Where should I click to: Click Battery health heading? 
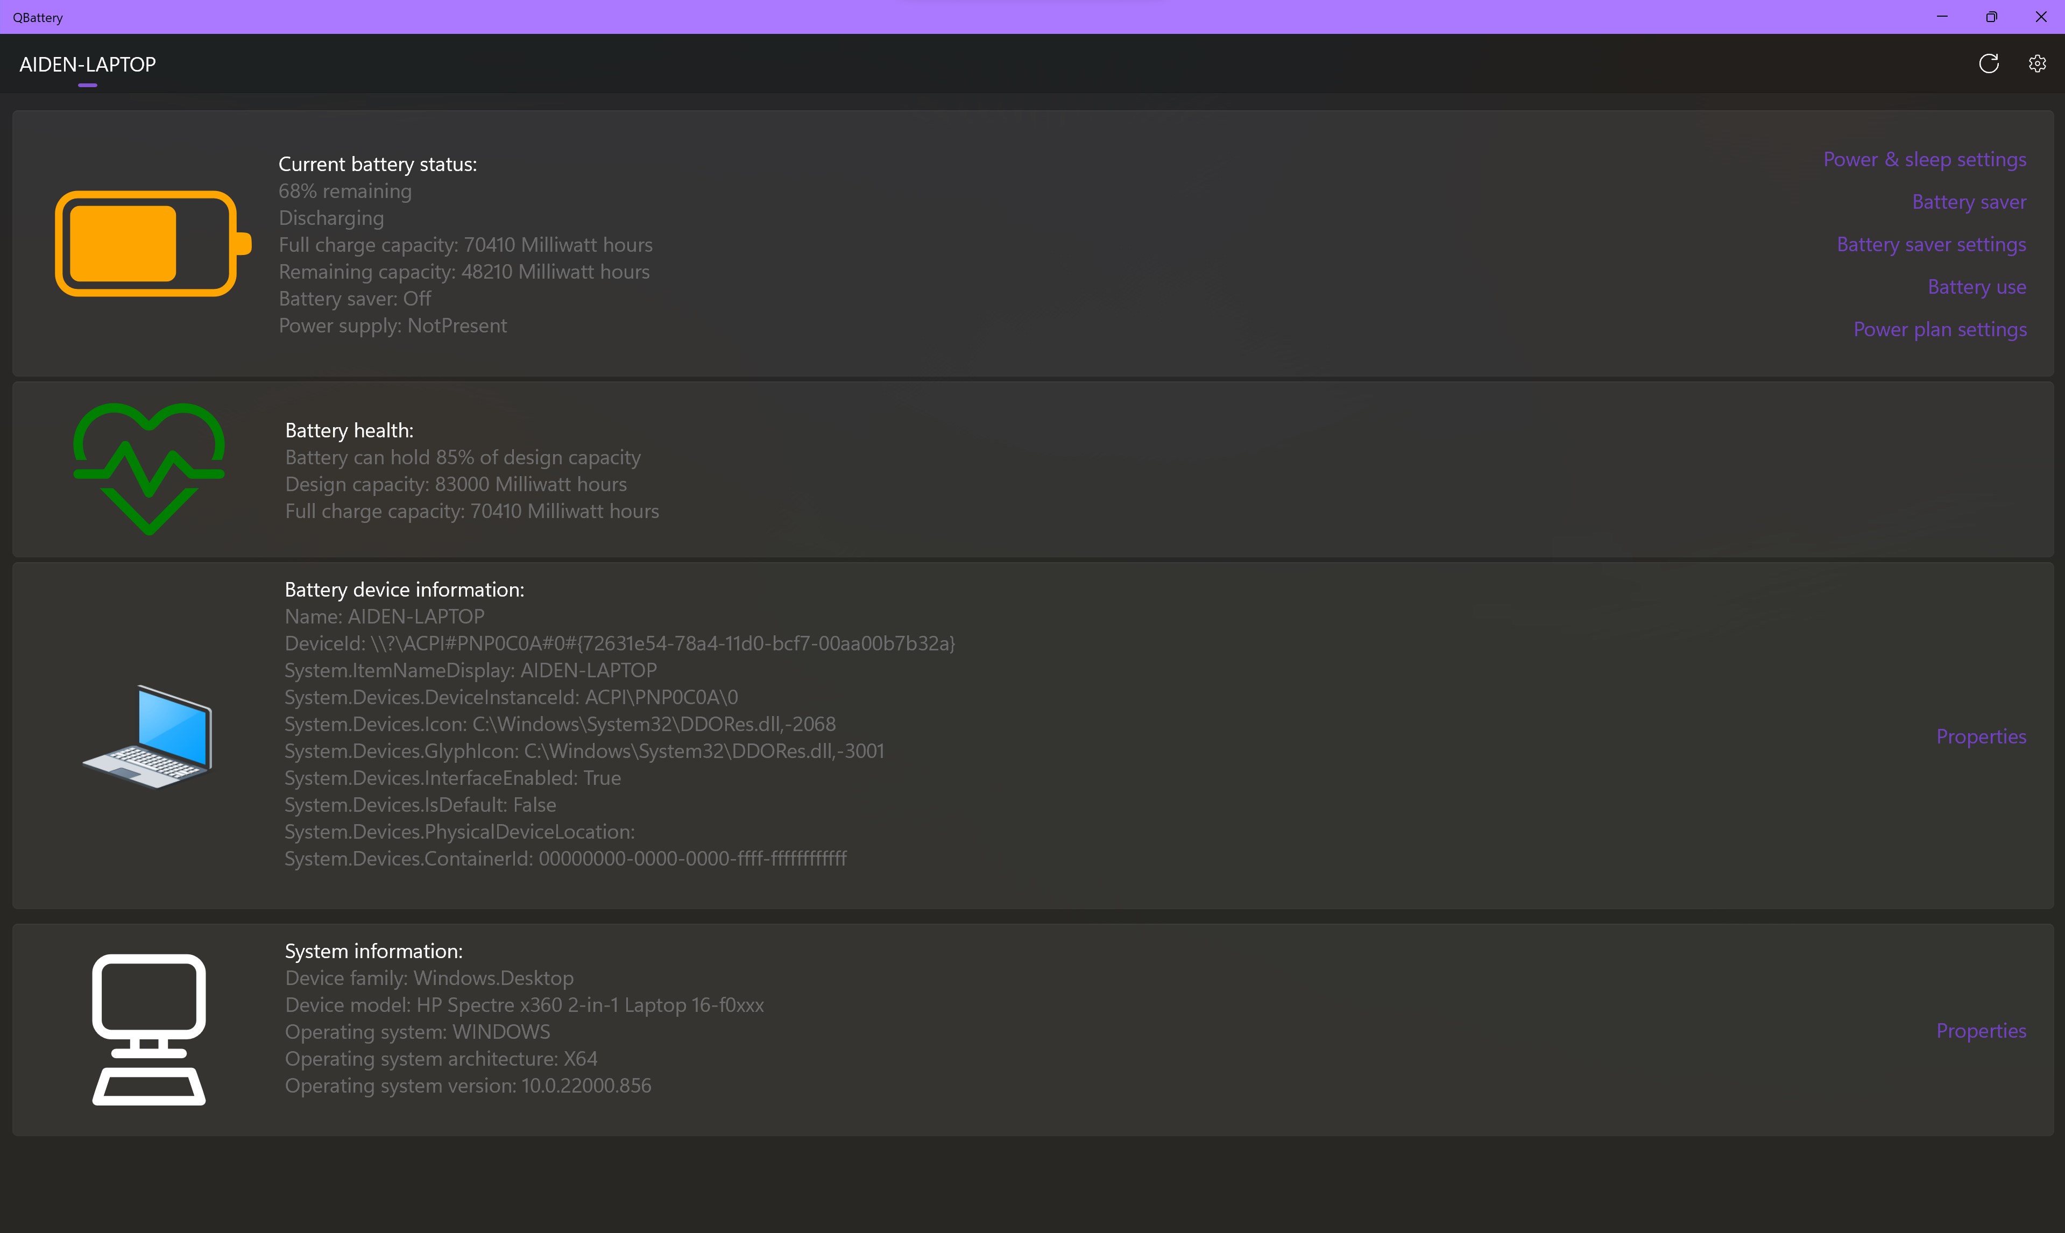349,430
